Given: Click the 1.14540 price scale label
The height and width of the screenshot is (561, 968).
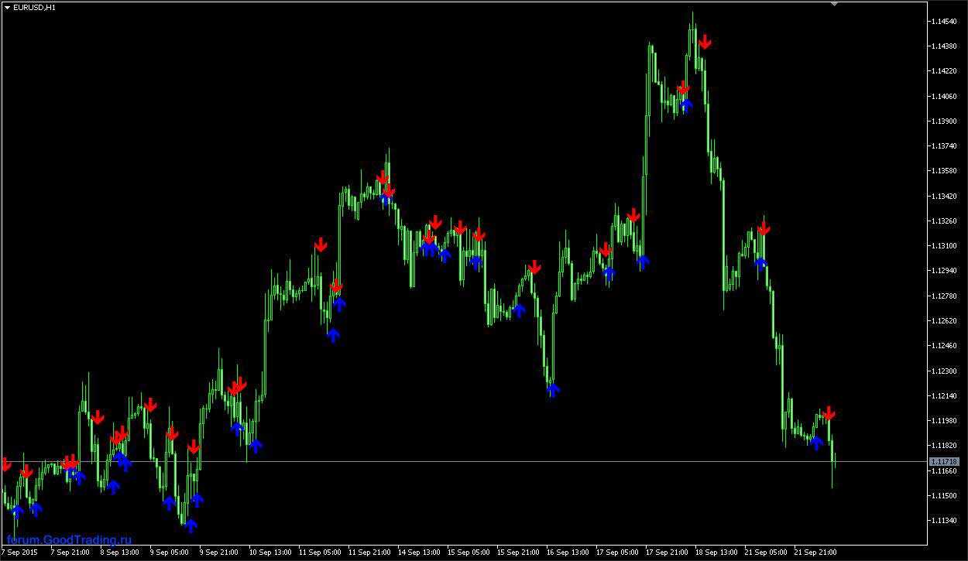Looking at the screenshot, I should click(942, 21).
